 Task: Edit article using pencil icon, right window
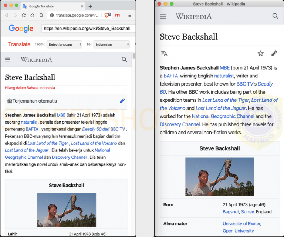coord(274,53)
